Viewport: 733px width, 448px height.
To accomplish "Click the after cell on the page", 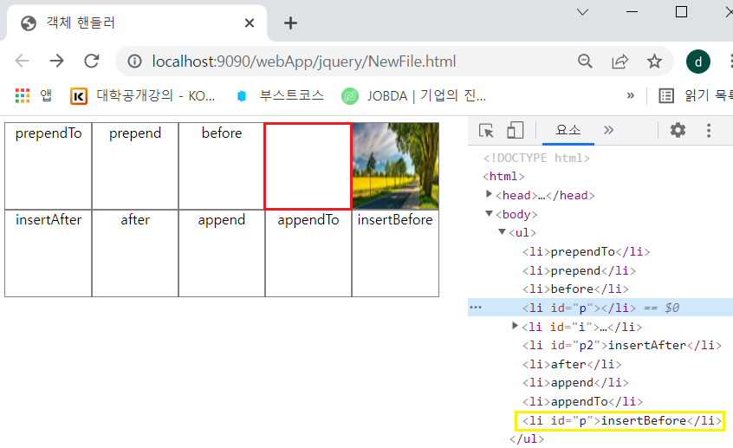I will [135, 253].
